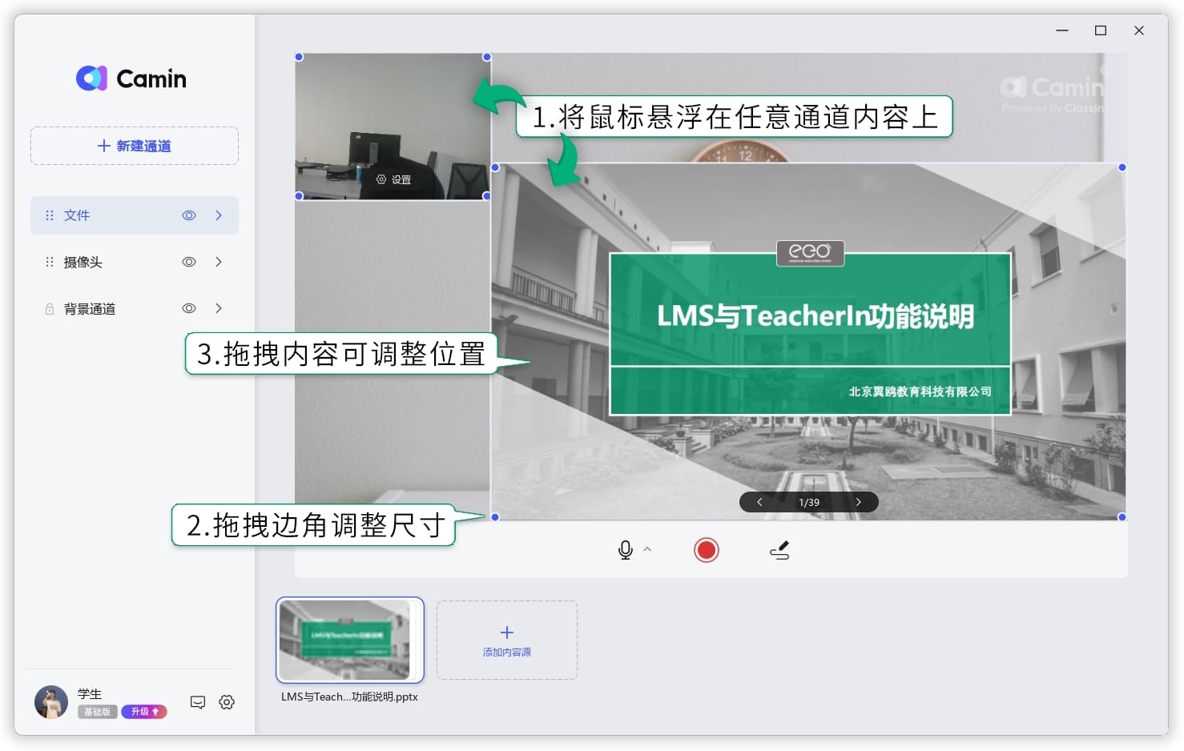Select the LMS pptx content thumbnail
The height and width of the screenshot is (751, 1184).
tap(350, 640)
